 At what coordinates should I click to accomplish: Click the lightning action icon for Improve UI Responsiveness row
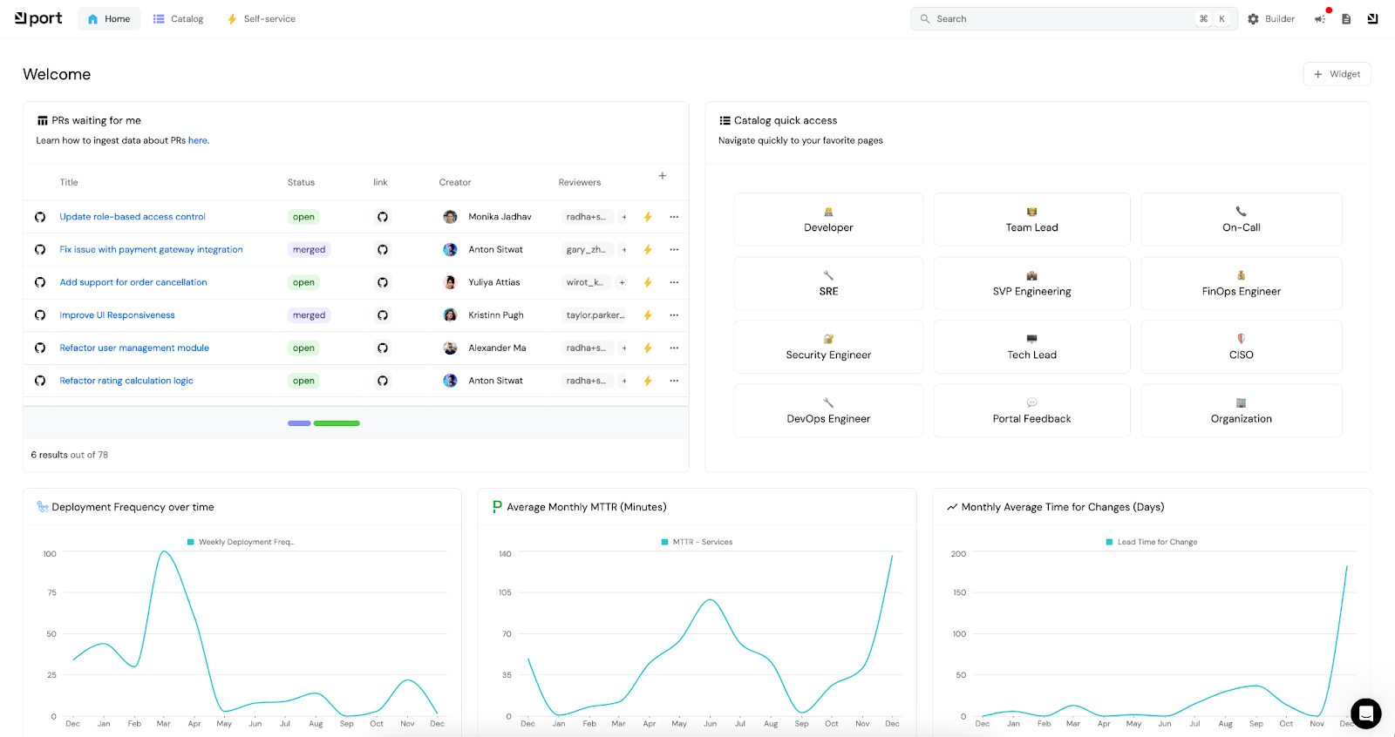pos(648,315)
